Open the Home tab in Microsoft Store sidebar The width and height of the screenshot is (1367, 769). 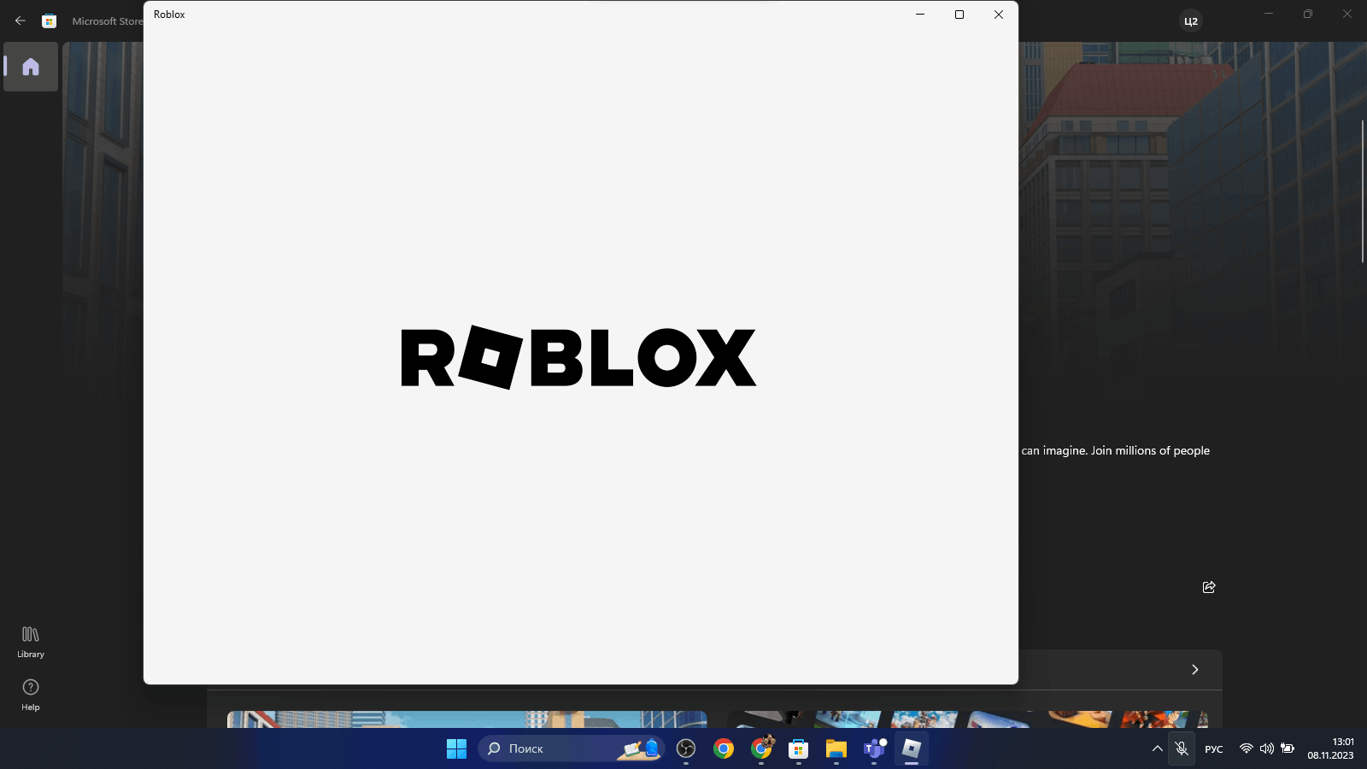(31, 67)
